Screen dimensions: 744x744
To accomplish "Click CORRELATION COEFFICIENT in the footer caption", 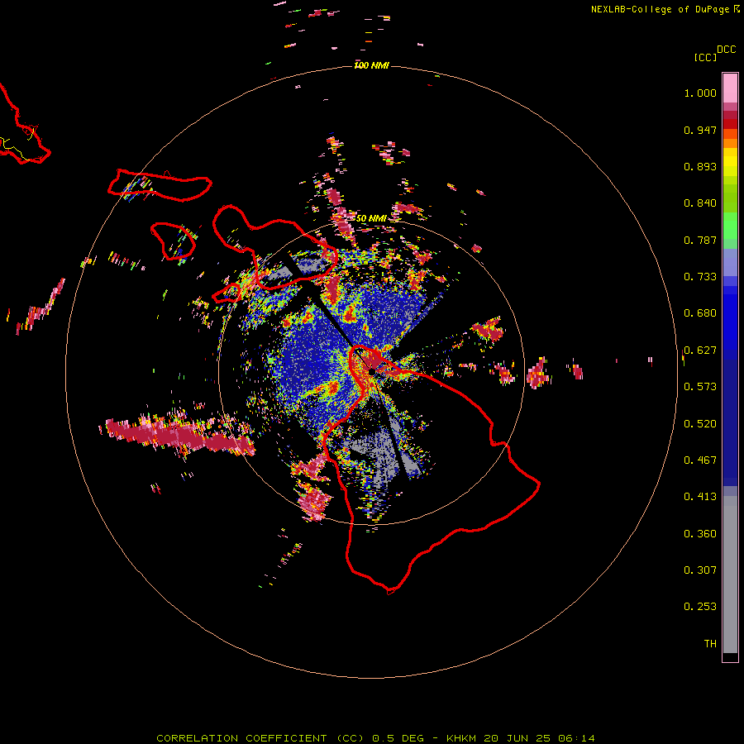I will [241, 738].
